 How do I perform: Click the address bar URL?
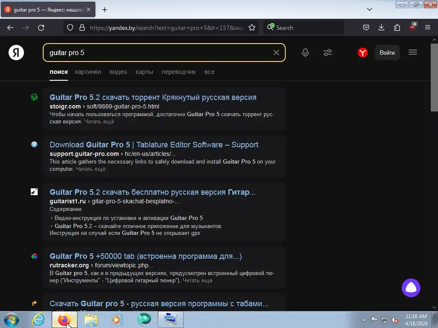click(166, 28)
